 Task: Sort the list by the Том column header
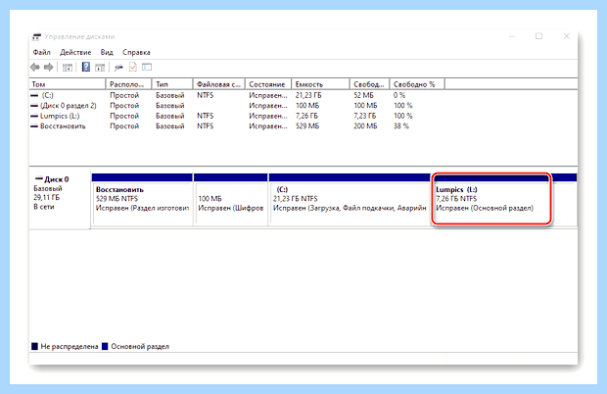click(x=68, y=84)
